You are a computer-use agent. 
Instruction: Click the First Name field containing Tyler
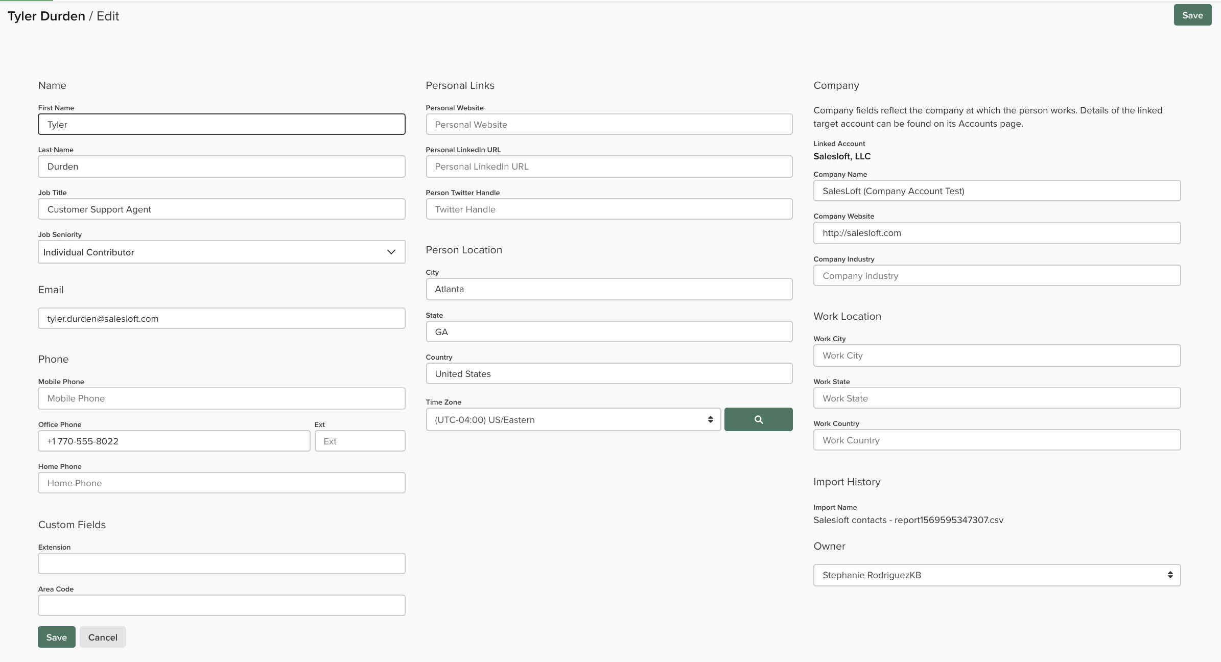pos(221,124)
